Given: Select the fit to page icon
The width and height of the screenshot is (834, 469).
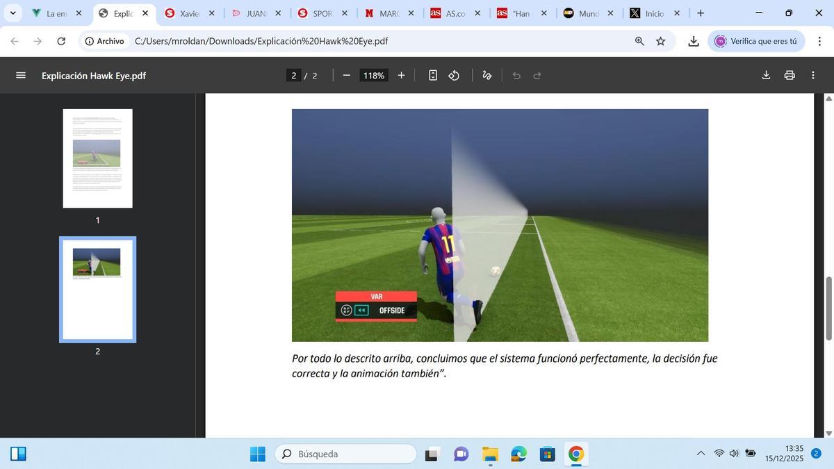Looking at the screenshot, I should point(432,75).
